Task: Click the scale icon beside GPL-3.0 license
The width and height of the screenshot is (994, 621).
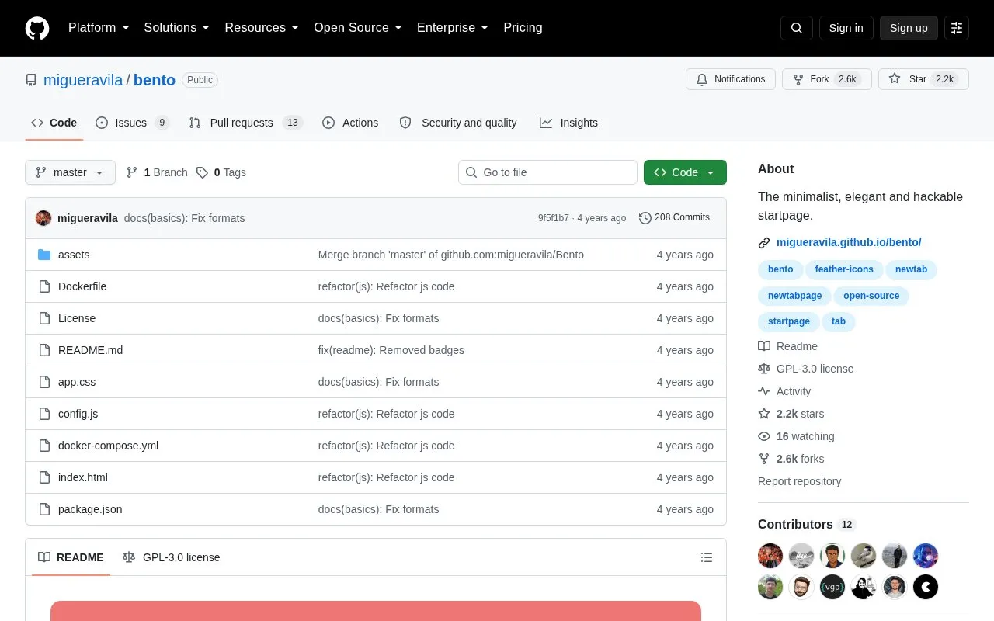Action: 764,369
